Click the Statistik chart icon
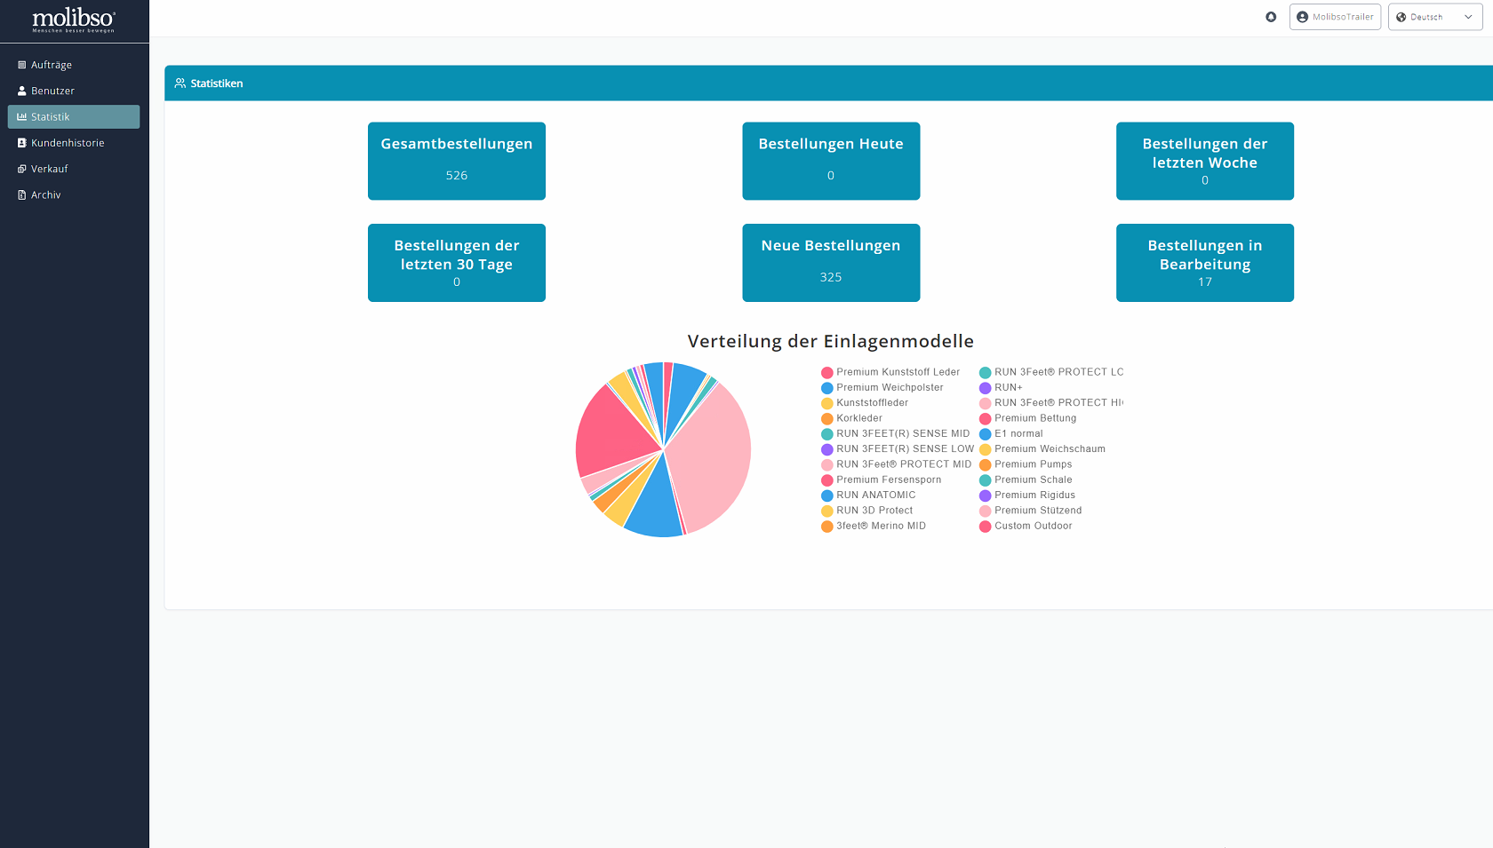 pos(22,117)
